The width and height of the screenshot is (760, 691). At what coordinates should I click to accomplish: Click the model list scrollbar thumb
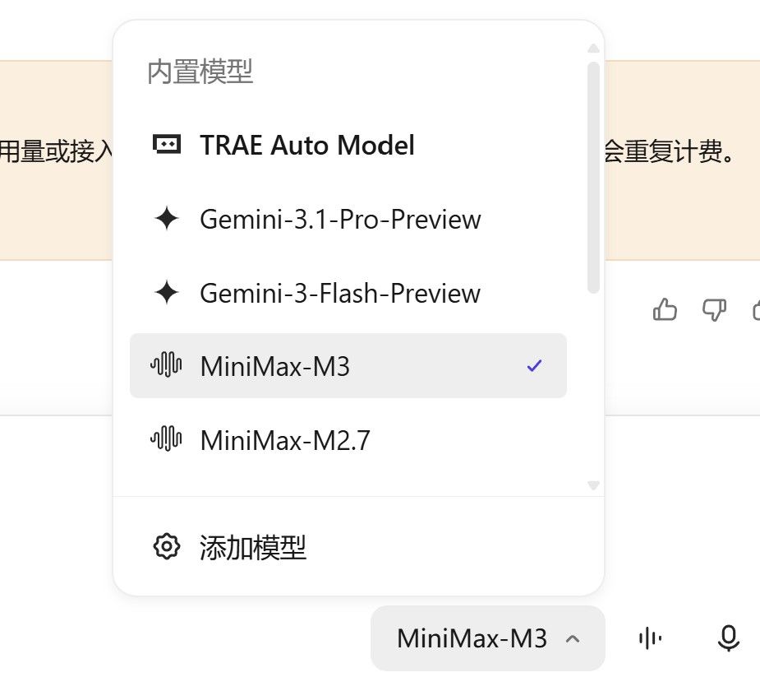(x=593, y=178)
